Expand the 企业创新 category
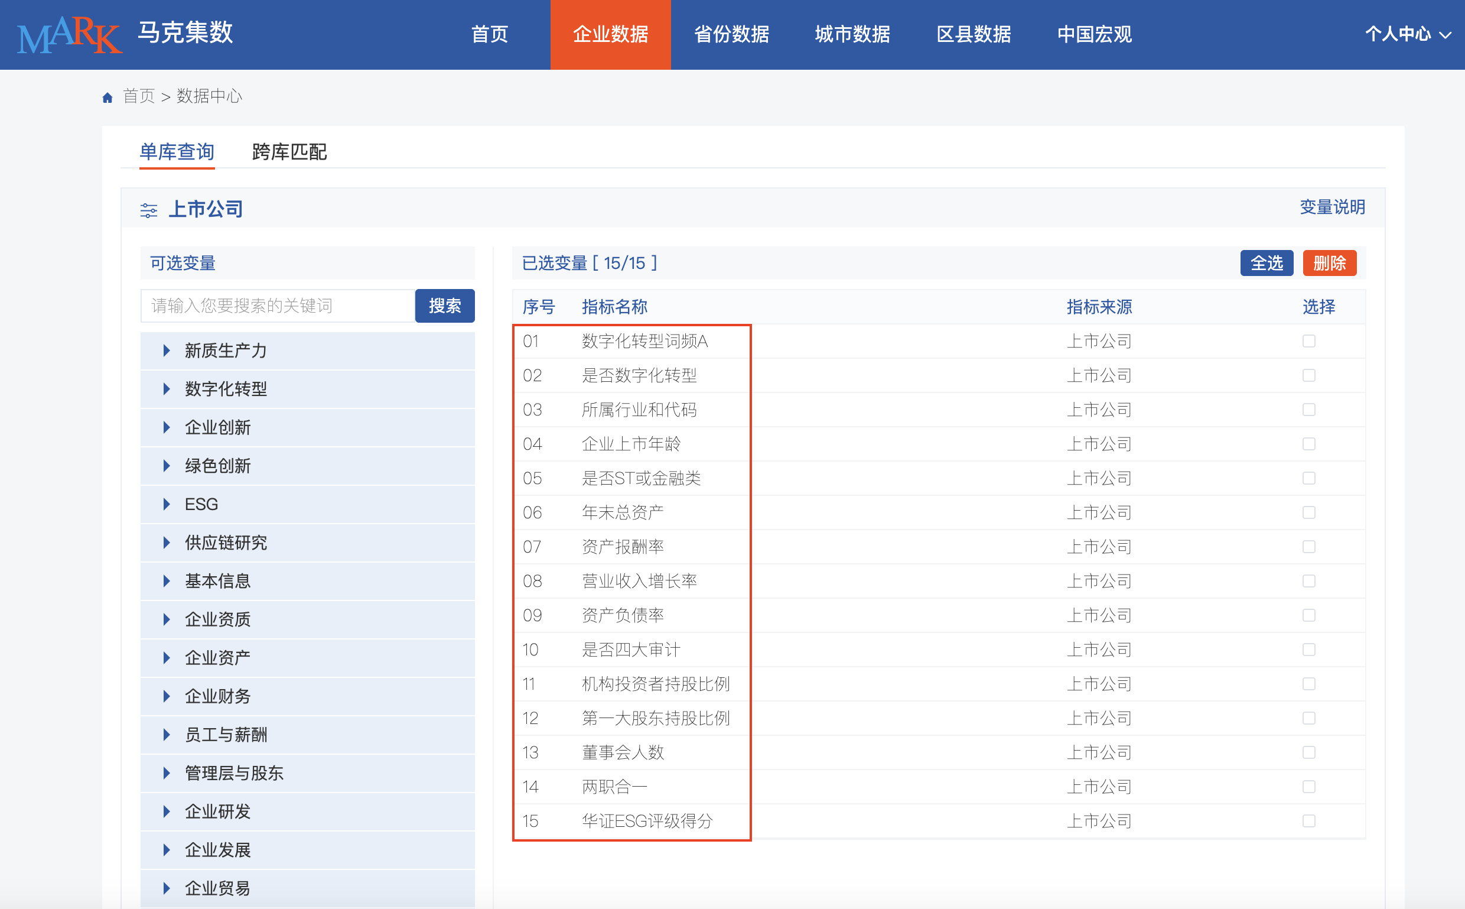This screenshot has width=1465, height=909. pyautogui.click(x=308, y=427)
